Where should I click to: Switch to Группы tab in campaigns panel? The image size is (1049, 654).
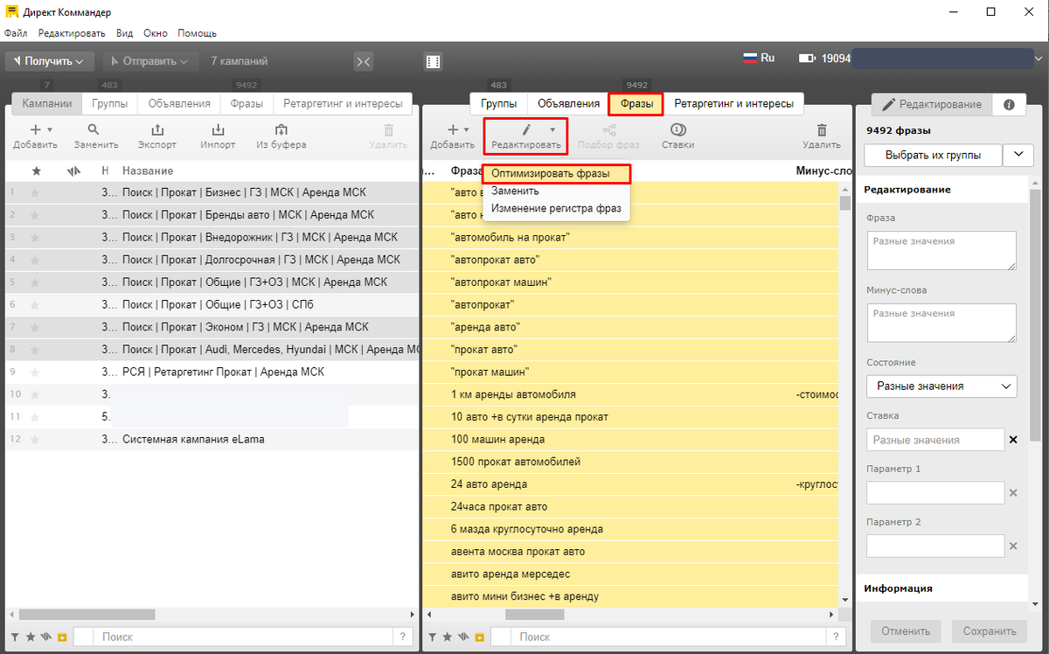[x=109, y=103]
